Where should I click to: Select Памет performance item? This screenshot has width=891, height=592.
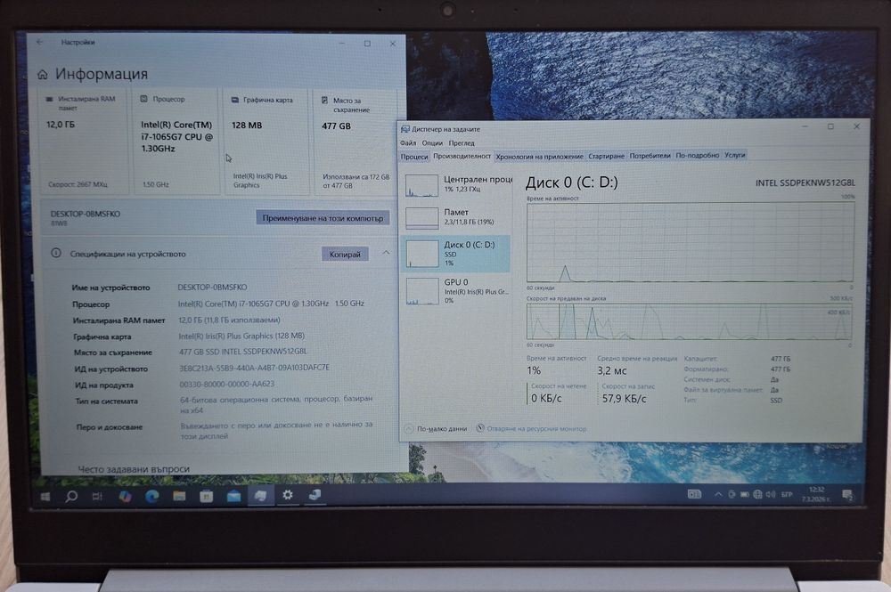pyautogui.click(x=457, y=217)
